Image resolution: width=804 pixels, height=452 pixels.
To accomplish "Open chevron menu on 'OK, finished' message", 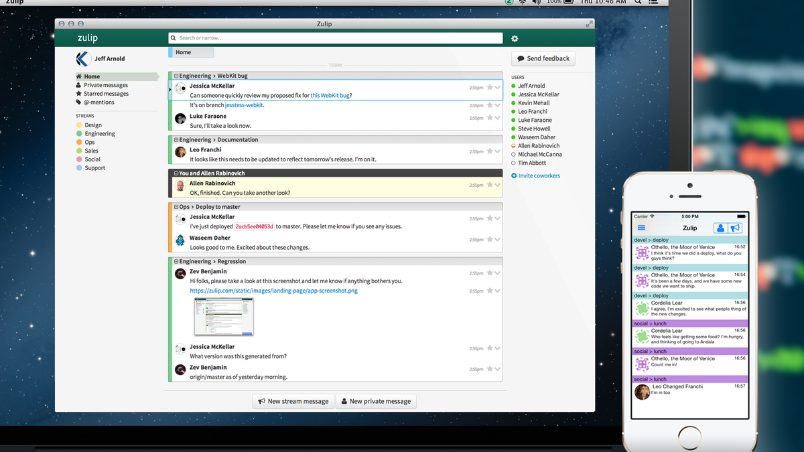I will point(498,185).
